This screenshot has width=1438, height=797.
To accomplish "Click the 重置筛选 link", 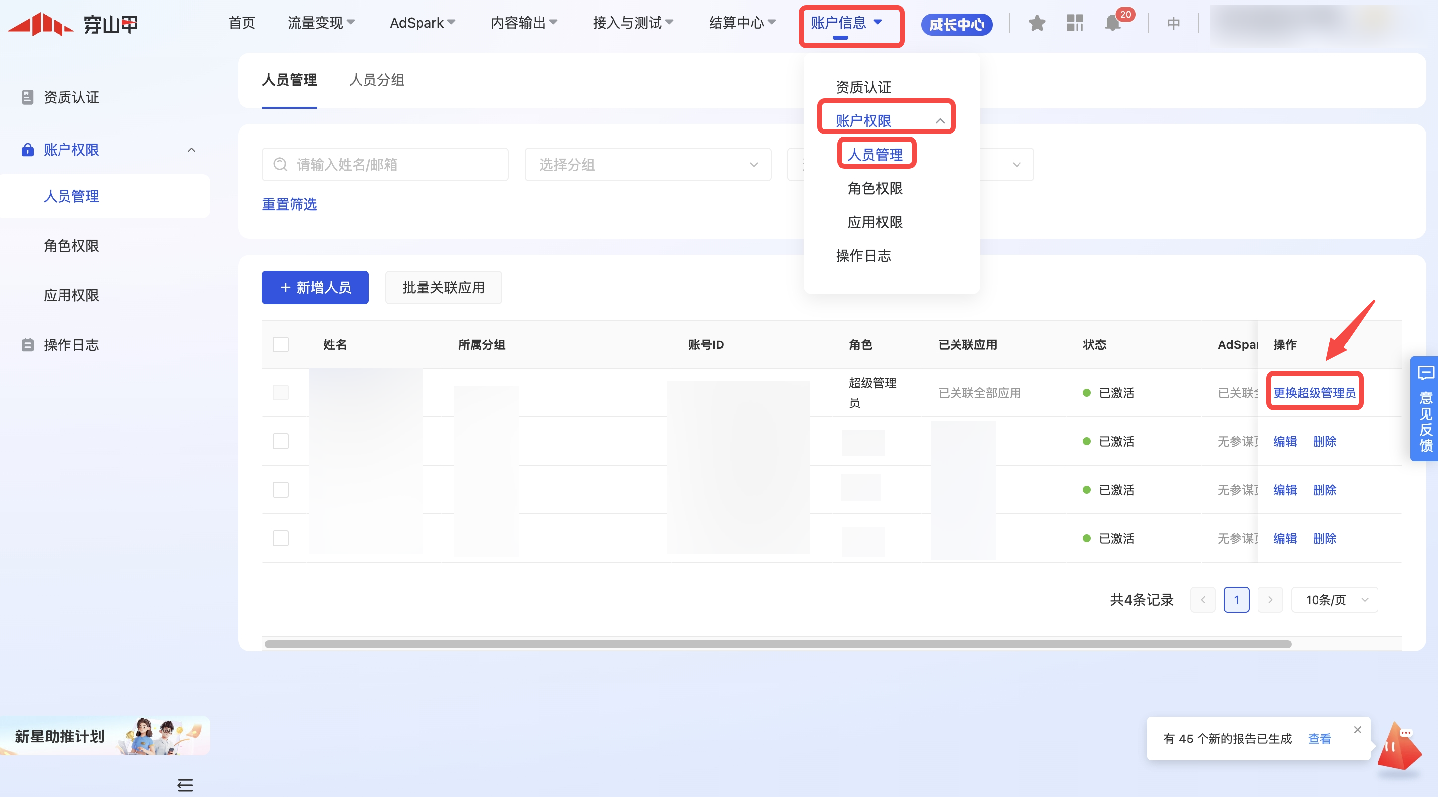I will (x=289, y=204).
